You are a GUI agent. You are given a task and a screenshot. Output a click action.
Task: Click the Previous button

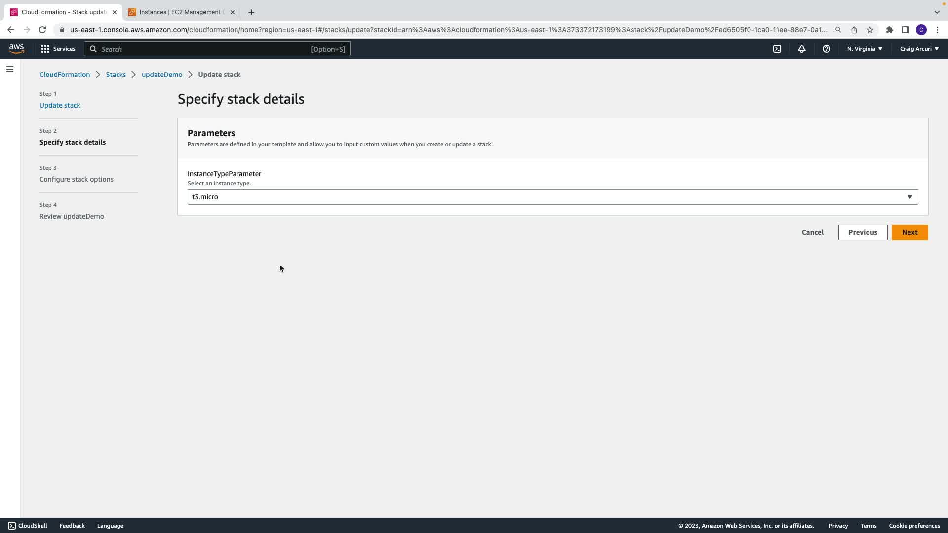[863, 232]
